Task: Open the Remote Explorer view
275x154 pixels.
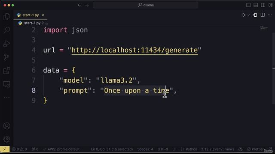Action: [7, 84]
